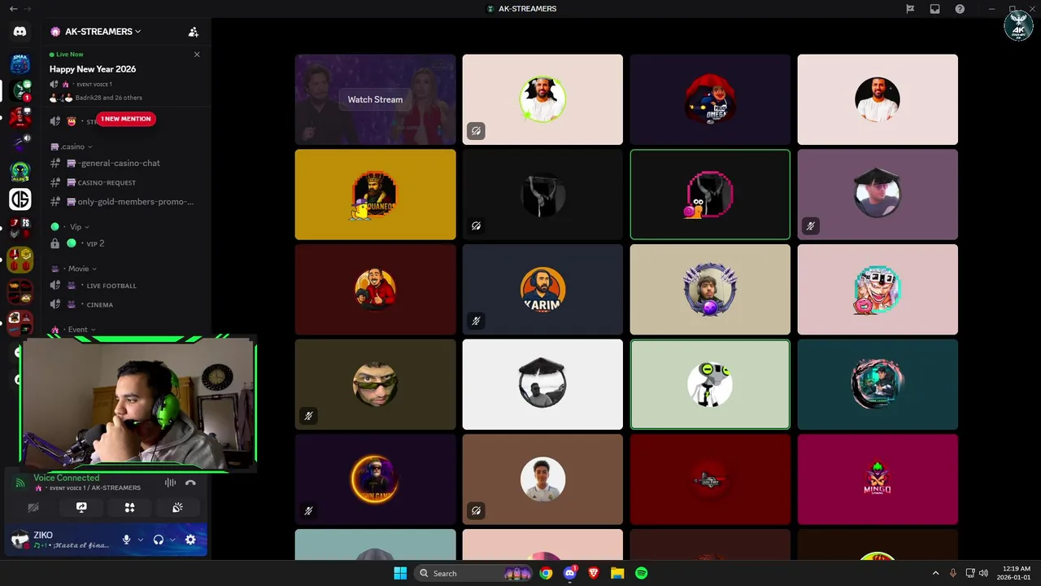Disconnect from voice with the hang-up icon
Viewport: 1041px width, 586px height.
[x=190, y=483]
